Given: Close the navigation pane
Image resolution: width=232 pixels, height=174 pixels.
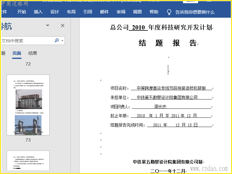Looking at the screenshot, I should (63, 26).
